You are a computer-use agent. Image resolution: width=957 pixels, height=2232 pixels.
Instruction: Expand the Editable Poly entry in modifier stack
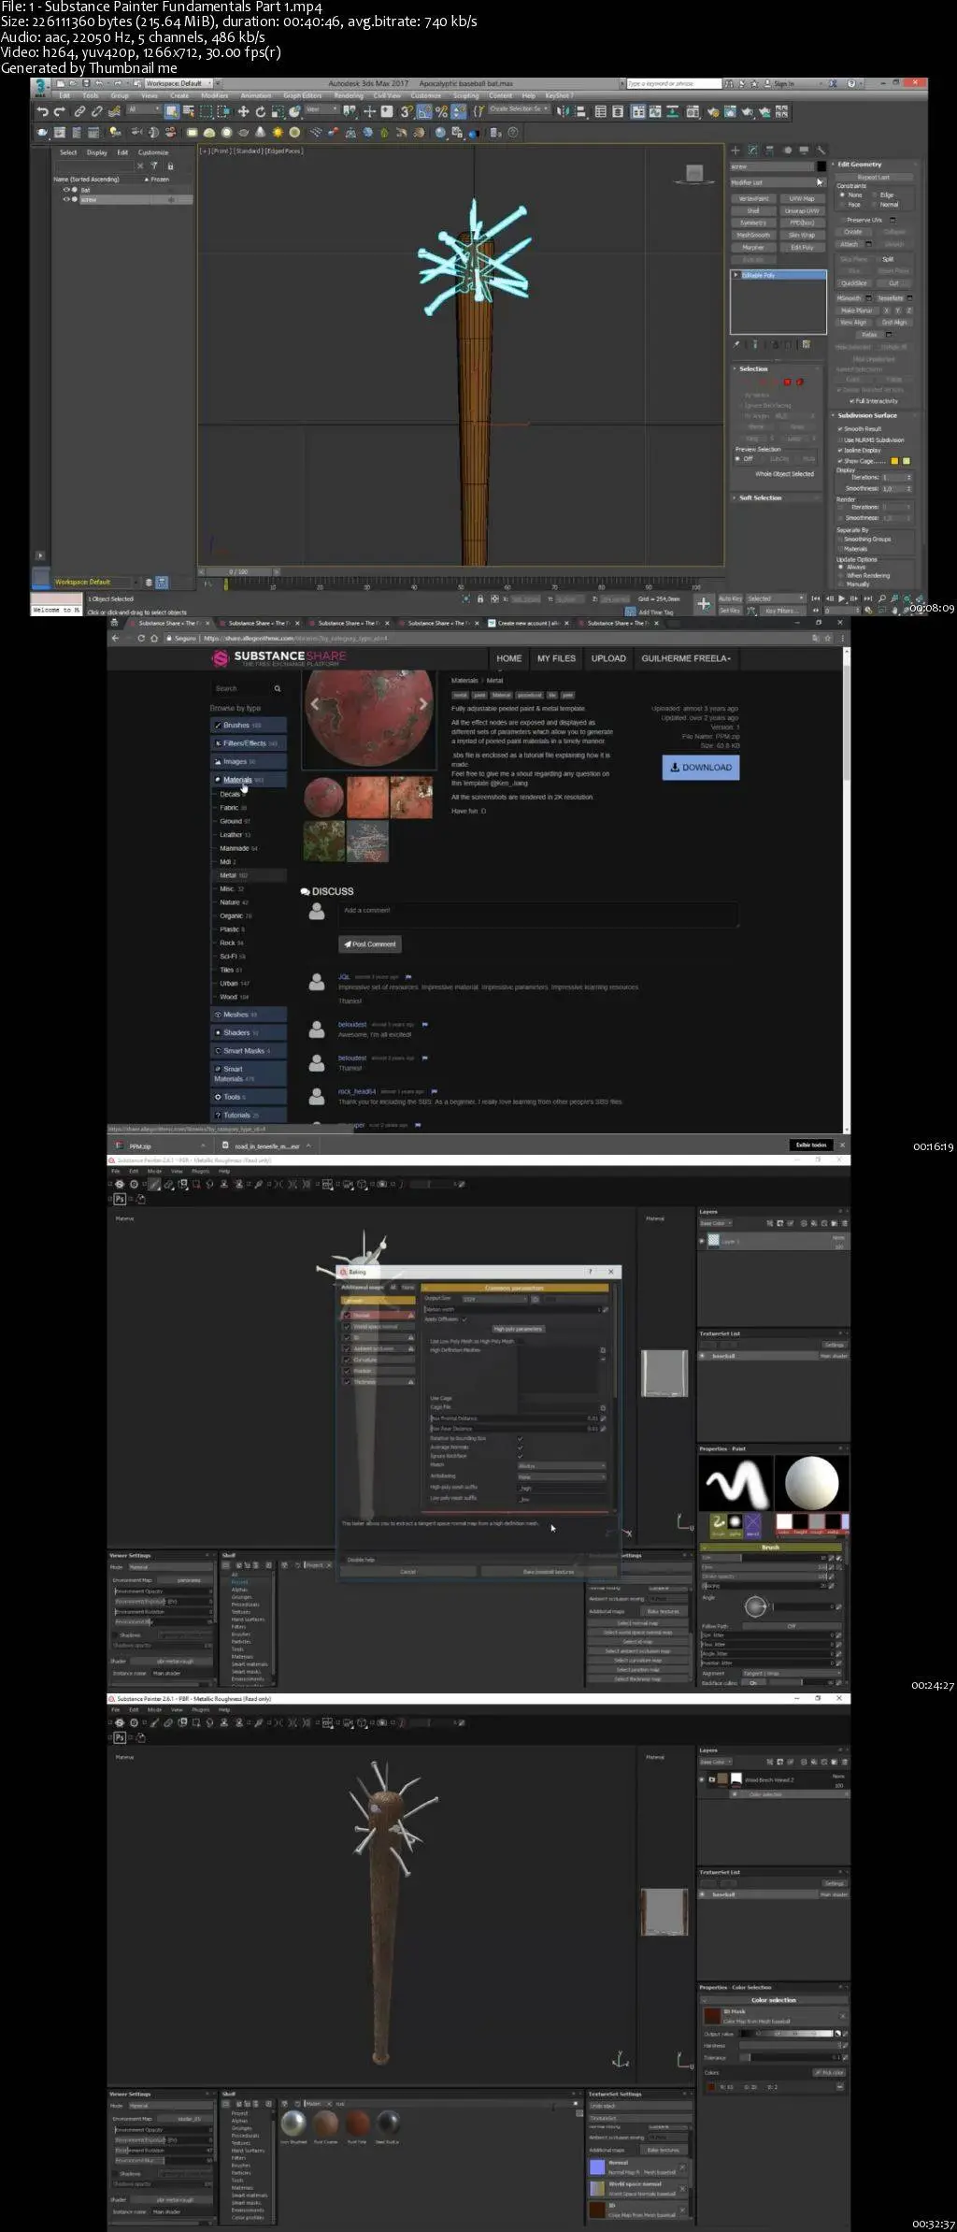[x=736, y=275]
